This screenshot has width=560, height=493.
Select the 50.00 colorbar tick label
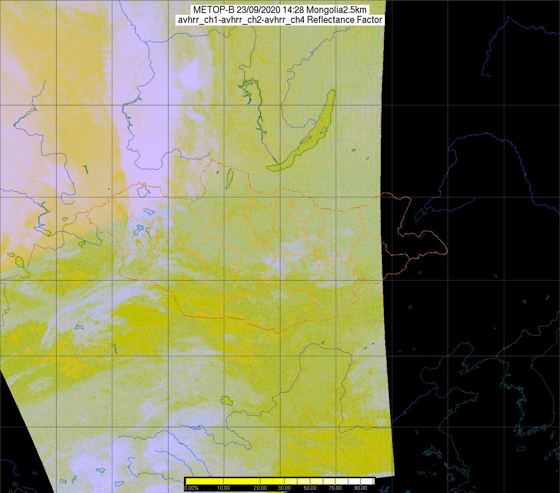click(x=310, y=488)
